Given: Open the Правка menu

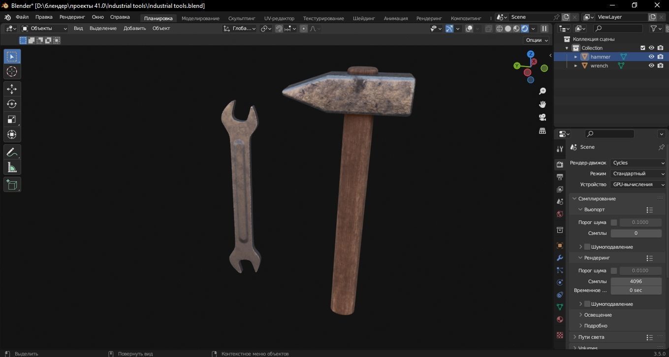Looking at the screenshot, I should click(44, 17).
